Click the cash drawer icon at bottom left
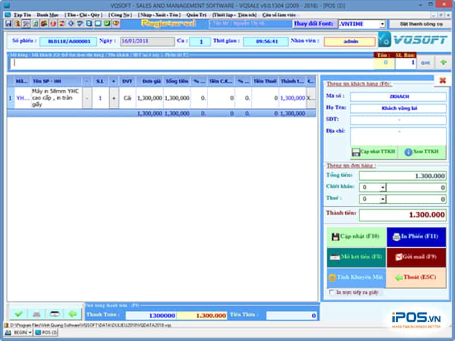This screenshot has height=341, width=455. point(55,314)
